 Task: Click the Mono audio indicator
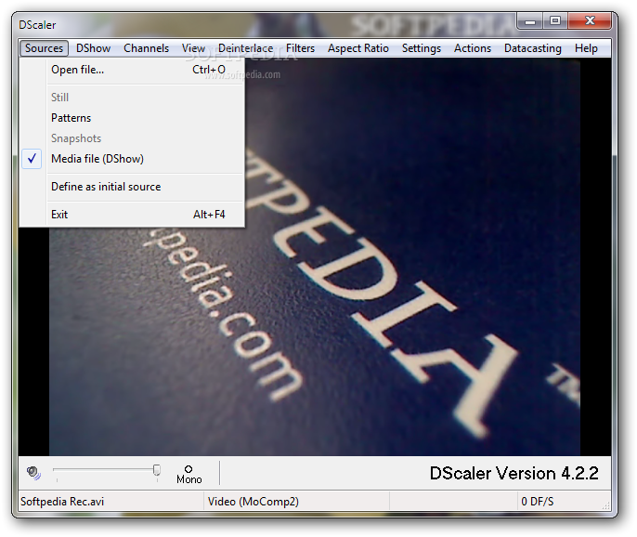188,475
